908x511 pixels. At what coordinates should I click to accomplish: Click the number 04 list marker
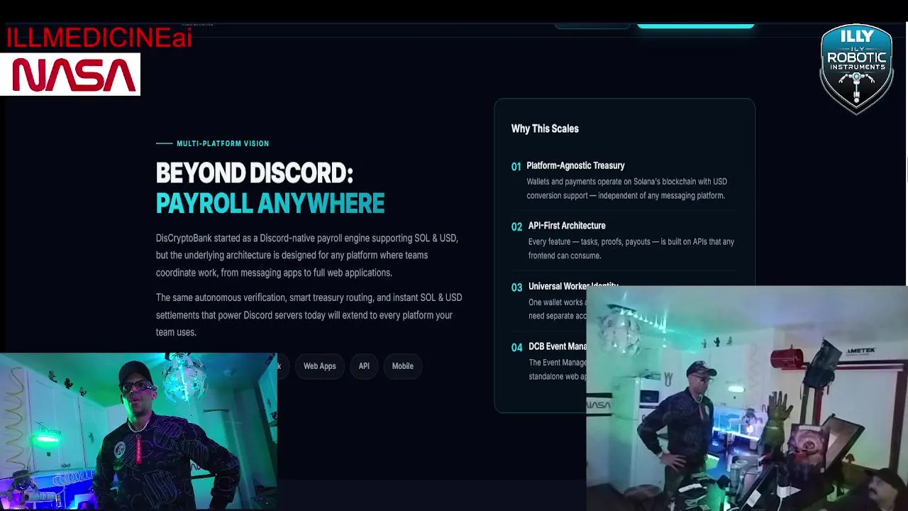[x=516, y=347]
